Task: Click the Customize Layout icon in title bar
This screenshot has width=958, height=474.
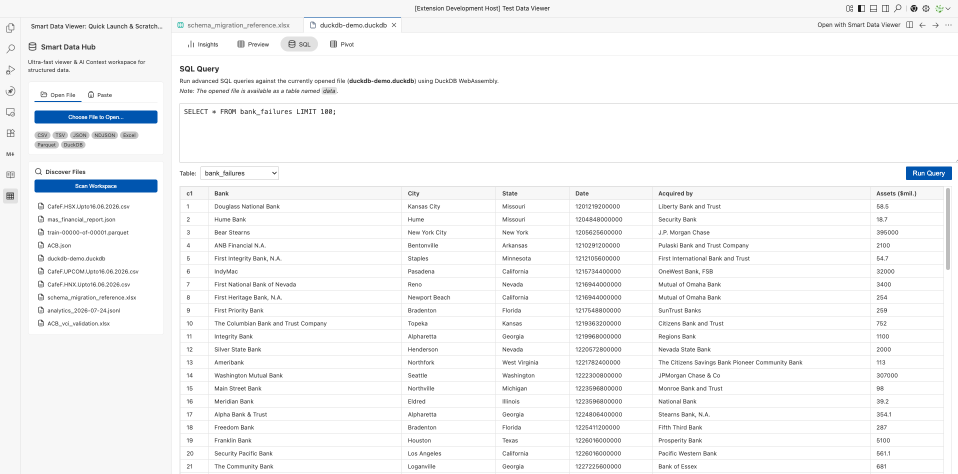Action: click(x=849, y=8)
